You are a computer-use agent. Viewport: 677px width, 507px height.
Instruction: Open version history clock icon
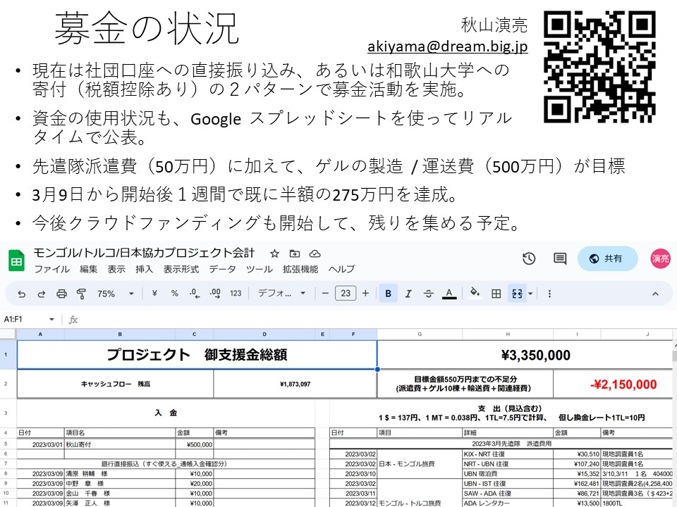[x=529, y=258]
